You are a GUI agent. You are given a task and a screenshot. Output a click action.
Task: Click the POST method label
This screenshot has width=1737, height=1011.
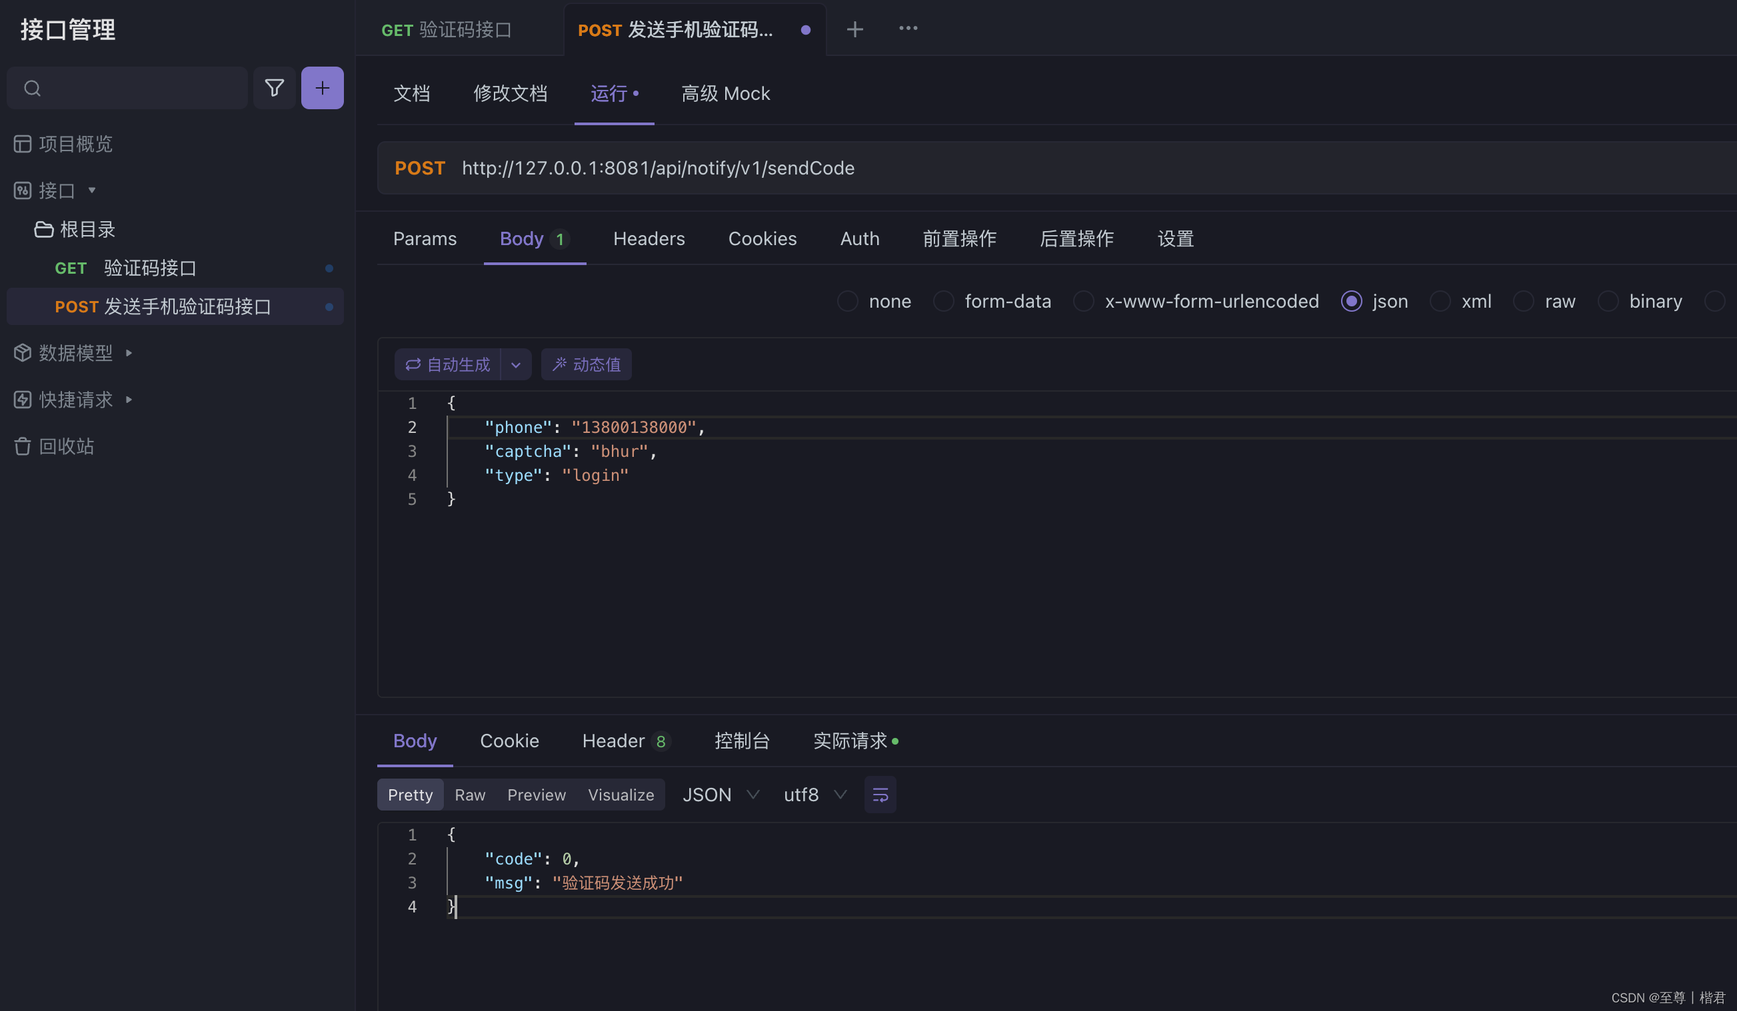(420, 168)
